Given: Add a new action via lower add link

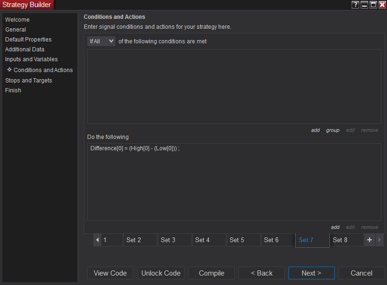Looking at the screenshot, I should point(335,227).
